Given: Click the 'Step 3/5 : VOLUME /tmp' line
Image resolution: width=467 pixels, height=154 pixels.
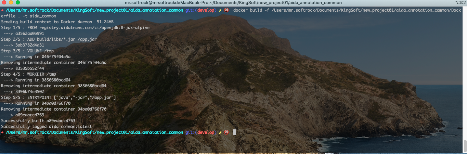Looking at the screenshot, I should [x=27, y=51].
